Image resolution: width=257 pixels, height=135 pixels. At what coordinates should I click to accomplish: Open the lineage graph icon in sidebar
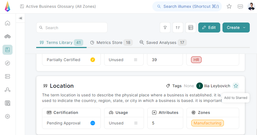tap(8, 90)
